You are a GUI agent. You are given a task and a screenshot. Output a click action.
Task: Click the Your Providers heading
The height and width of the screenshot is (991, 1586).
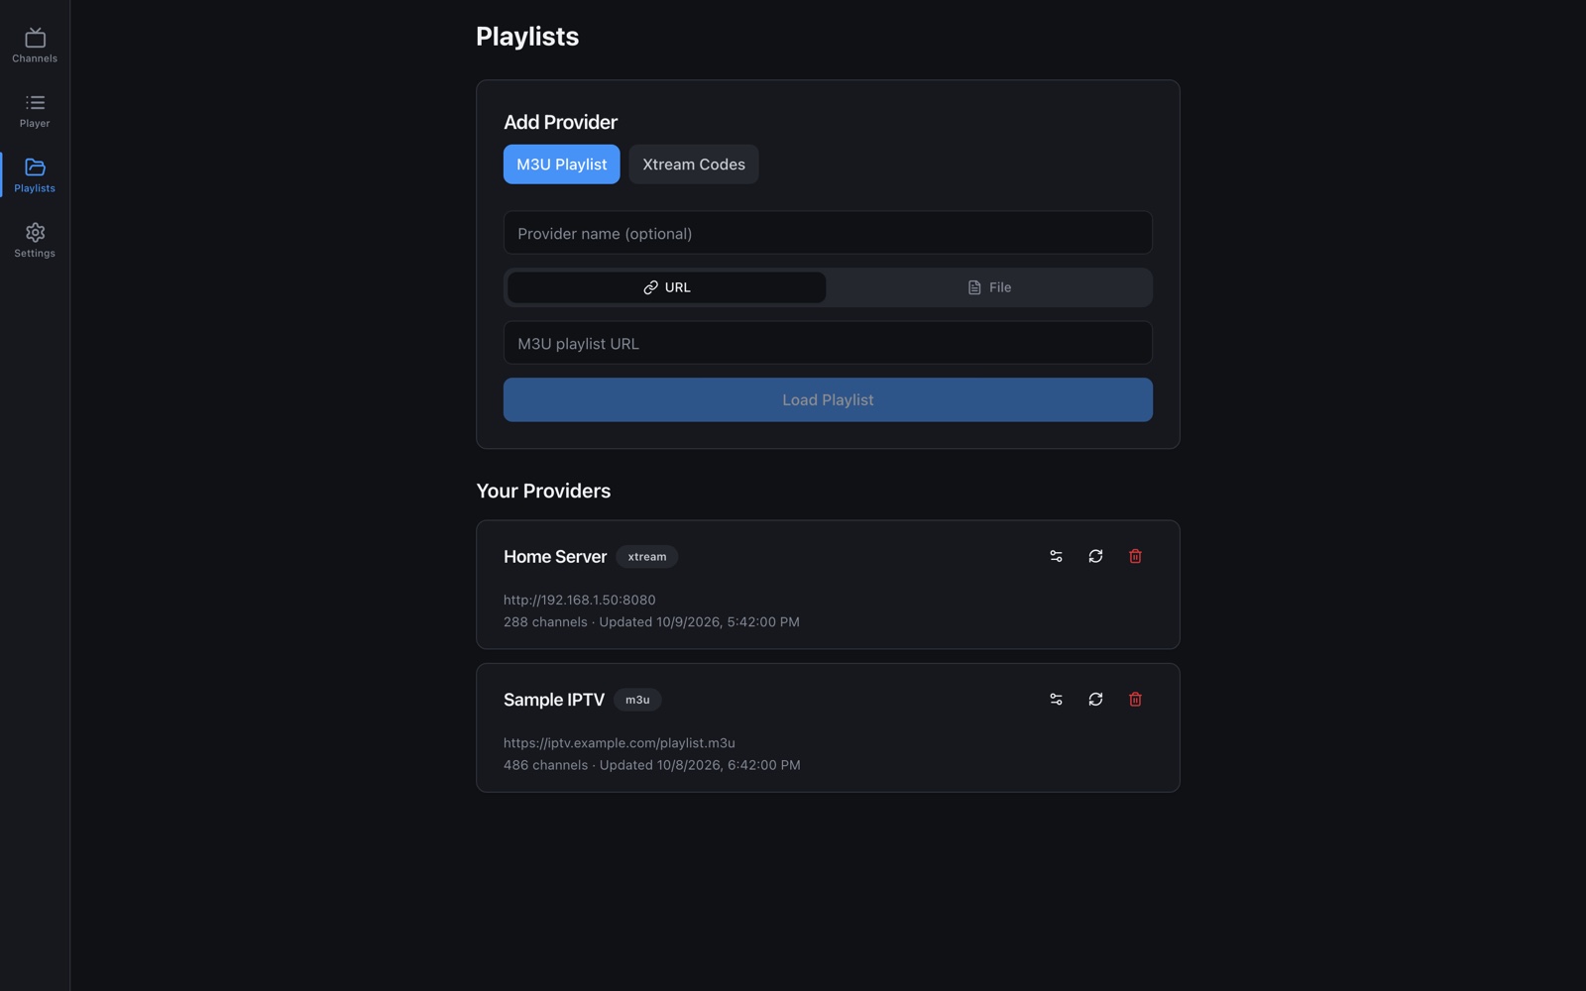[543, 491]
